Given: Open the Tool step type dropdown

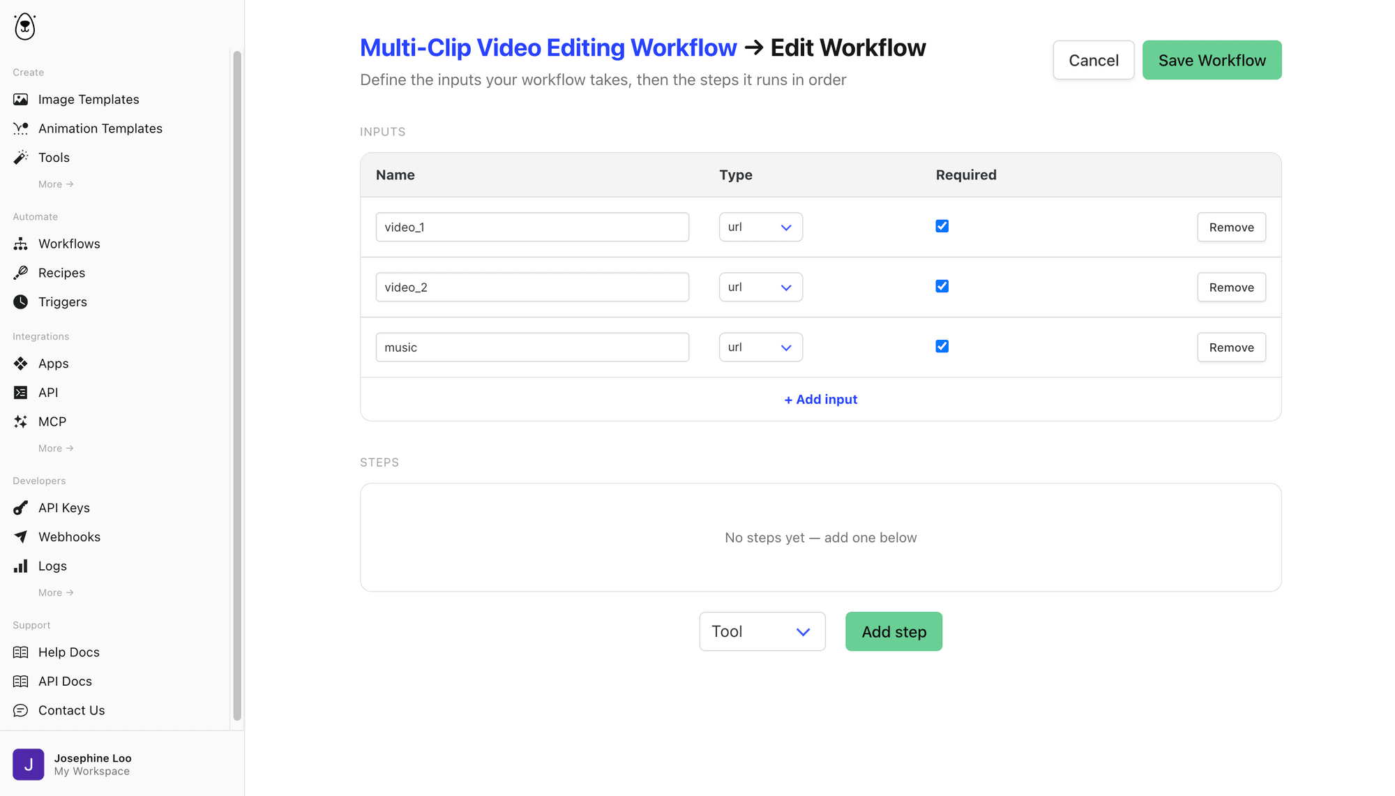Looking at the screenshot, I should [762, 631].
